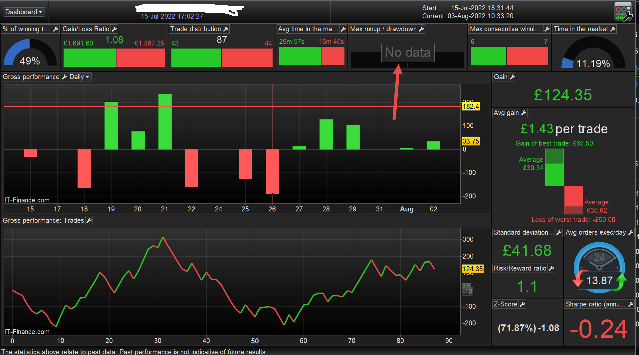Click wrench beside Gross performance Daily chart
Image resolution: width=639 pixels, height=355 pixels.
point(65,77)
